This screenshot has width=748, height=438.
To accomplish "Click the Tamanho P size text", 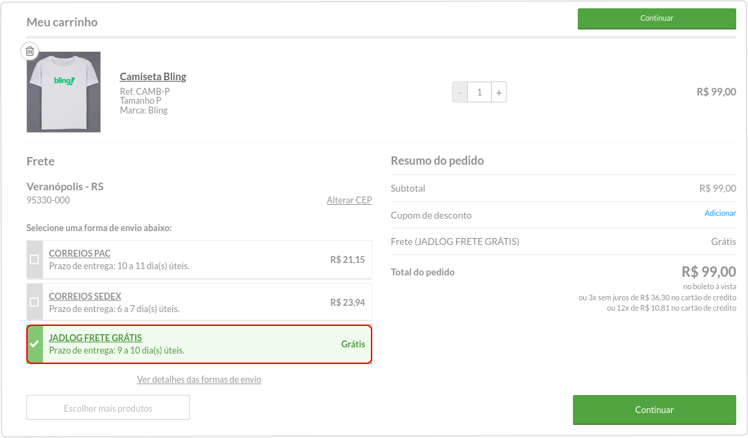I will tap(140, 100).
